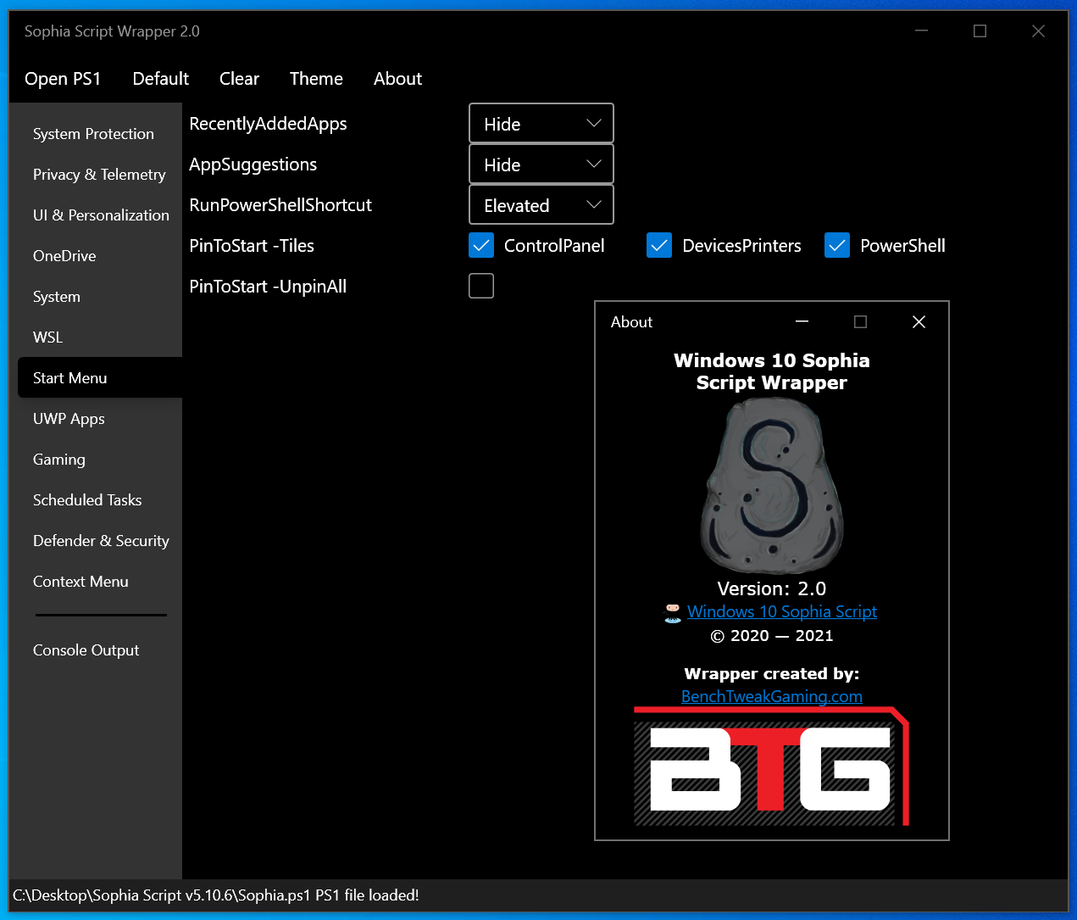Click the © 2020 — 2021 text
The height and width of the screenshot is (920, 1077).
[772, 636]
